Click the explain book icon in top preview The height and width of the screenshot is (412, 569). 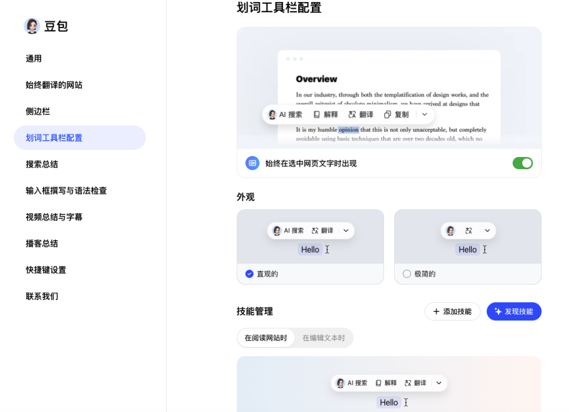(x=317, y=114)
